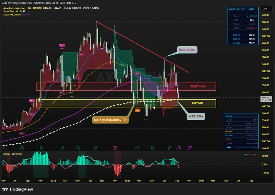Image resolution: width=275 pixels, height=195 pixels.
Task: Click the green badge icon beside SuperTrend v11.0
Action: click(x=24, y=11)
